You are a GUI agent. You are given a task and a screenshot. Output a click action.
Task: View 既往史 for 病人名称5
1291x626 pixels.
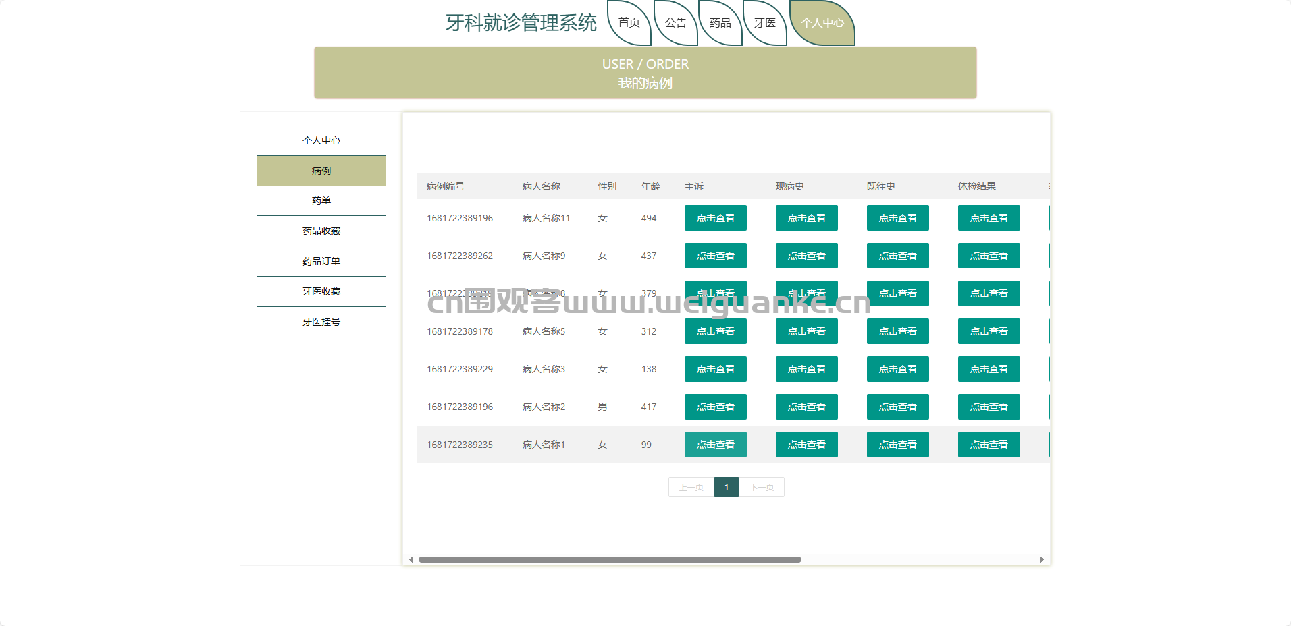[x=898, y=331]
